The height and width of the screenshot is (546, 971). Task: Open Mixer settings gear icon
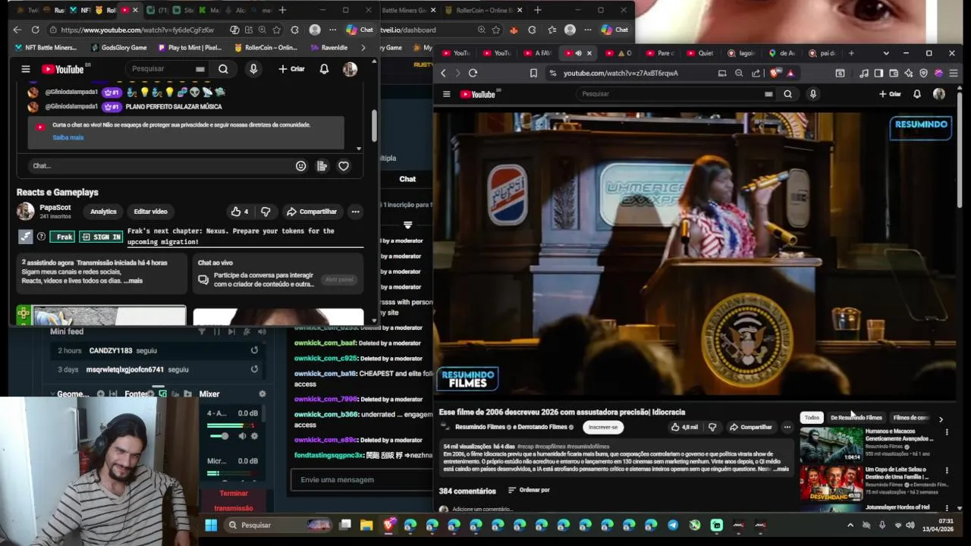point(262,394)
